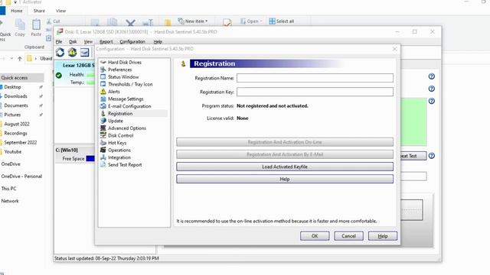Click the Hot Keys icon
The width and height of the screenshot is (490, 275).
tap(103, 143)
